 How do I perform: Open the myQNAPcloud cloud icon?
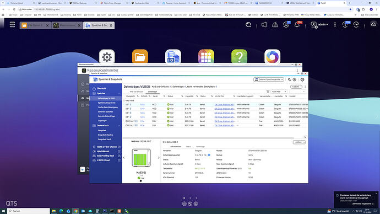click(373, 24)
